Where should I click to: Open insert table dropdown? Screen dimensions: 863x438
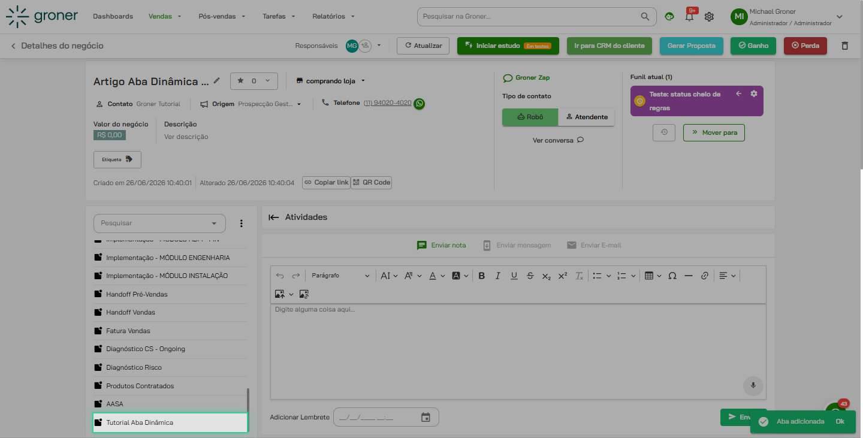pyautogui.click(x=653, y=276)
